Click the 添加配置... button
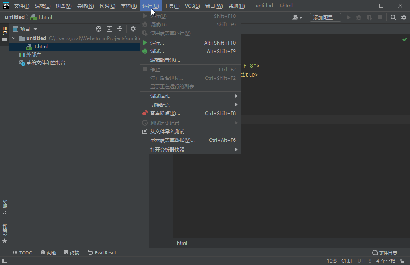 [x=325, y=17]
